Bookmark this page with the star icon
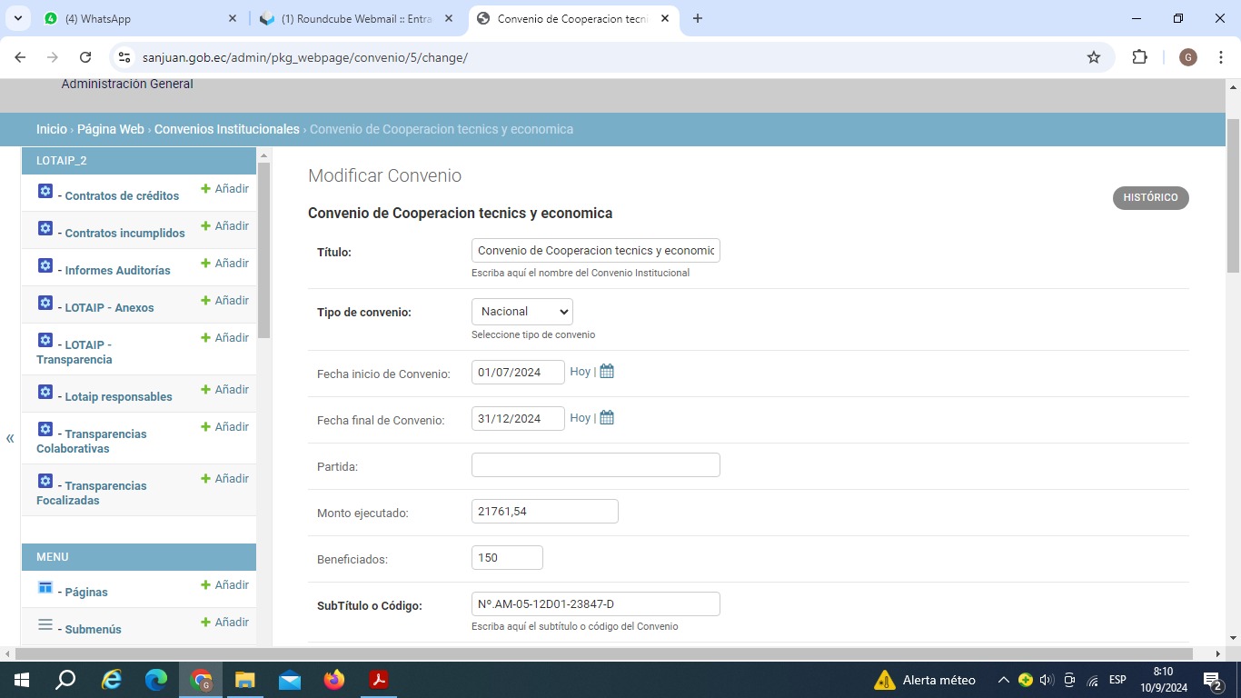The image size is (1241, 698). pos(1094,57)
